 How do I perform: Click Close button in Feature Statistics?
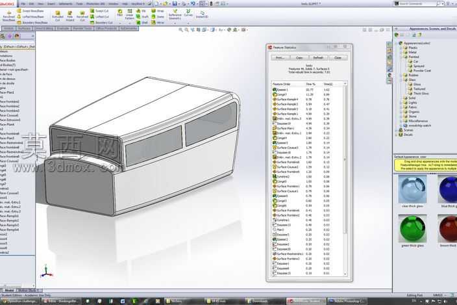pos(338,58)
